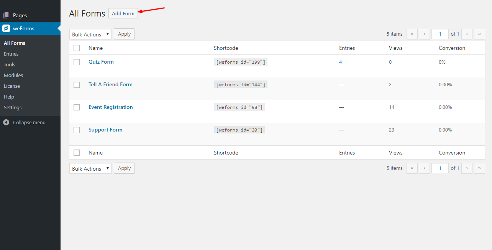Open the Support Form link
The width and height of the screenshot is (492, 250).
coord(105,130)
